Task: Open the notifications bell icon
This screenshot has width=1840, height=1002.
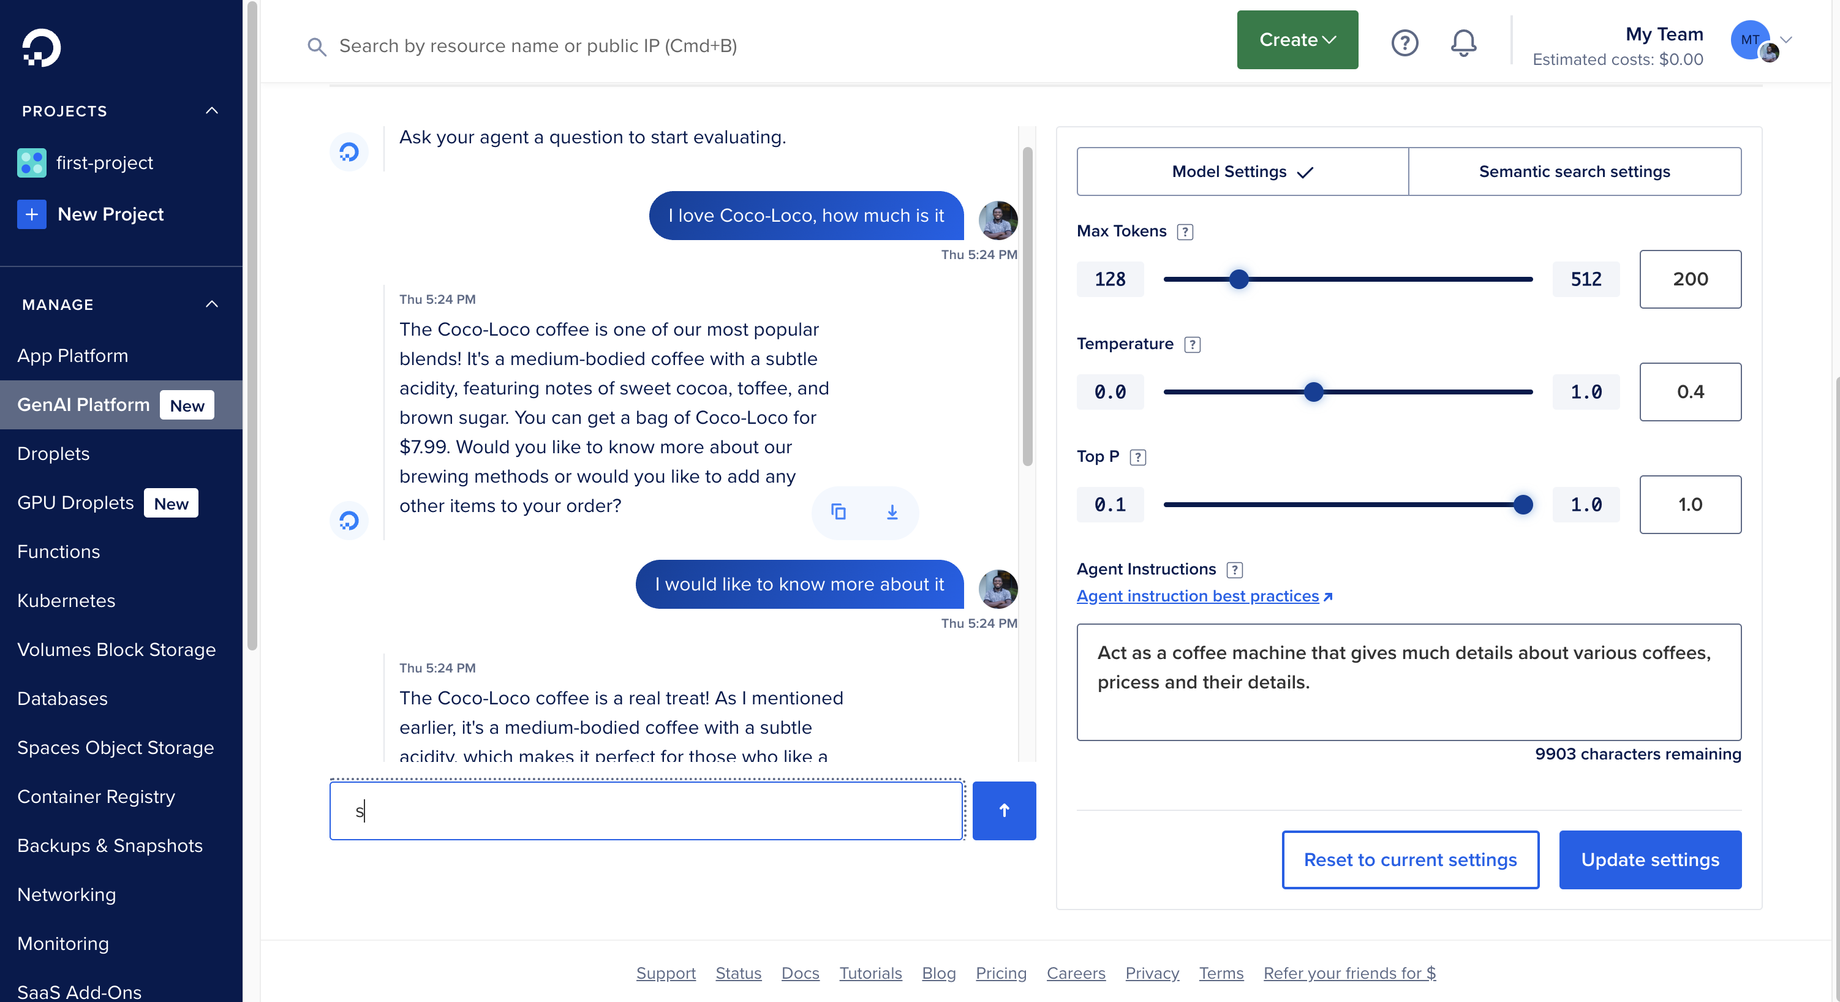Action: pos(1463,42)
